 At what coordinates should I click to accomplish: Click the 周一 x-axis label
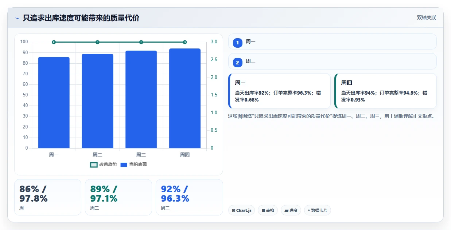54,155
